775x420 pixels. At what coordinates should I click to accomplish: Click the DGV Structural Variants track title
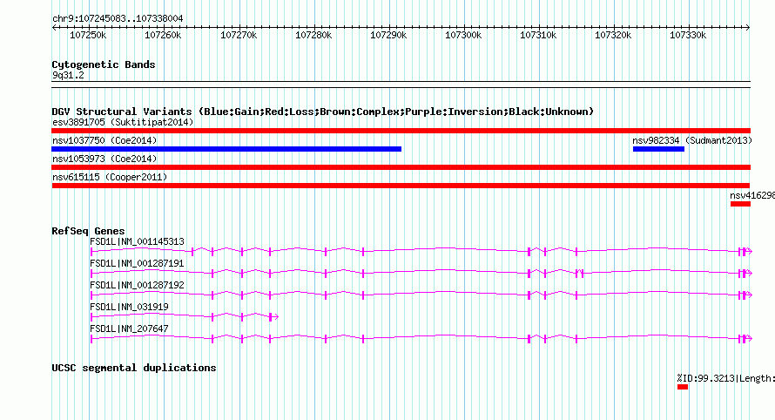(x=323, y=112)
